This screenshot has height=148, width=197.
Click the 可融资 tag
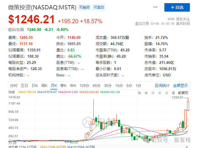coord(84,7)
